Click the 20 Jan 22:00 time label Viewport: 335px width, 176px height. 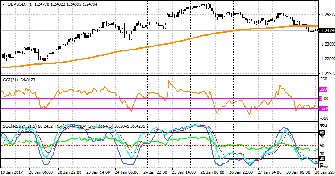(x=69, y=172)
